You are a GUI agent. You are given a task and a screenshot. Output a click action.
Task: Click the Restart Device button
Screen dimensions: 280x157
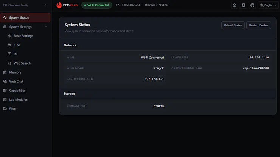click(x=258, y=25)
